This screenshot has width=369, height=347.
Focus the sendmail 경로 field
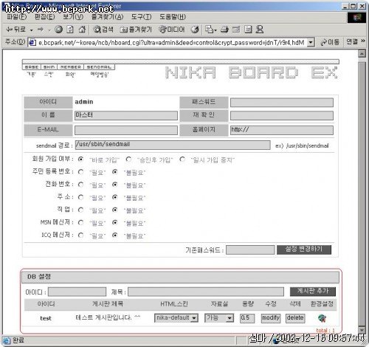click(x=173, y=145)
